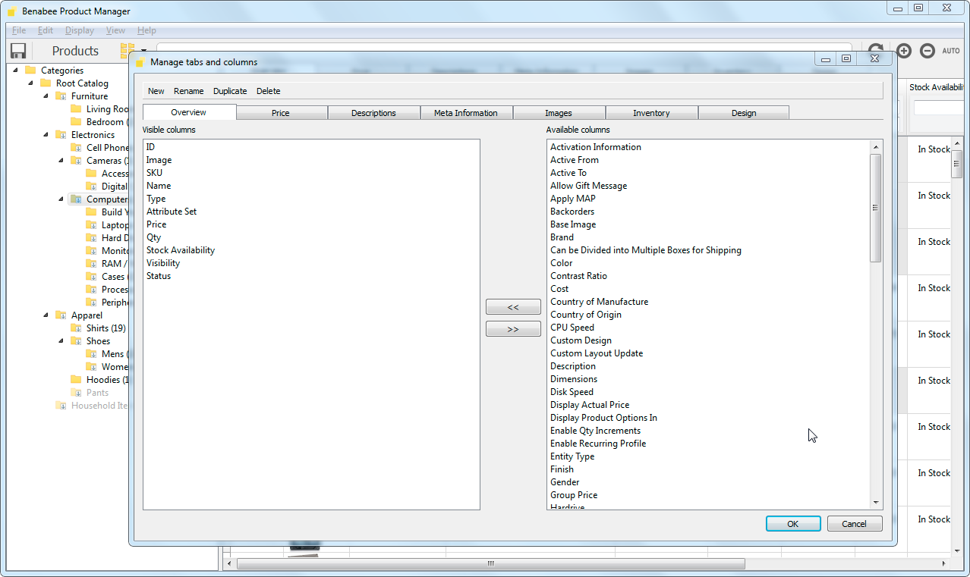
Task: Collapse the Electronics category arrow
Action: coord(46,135)
